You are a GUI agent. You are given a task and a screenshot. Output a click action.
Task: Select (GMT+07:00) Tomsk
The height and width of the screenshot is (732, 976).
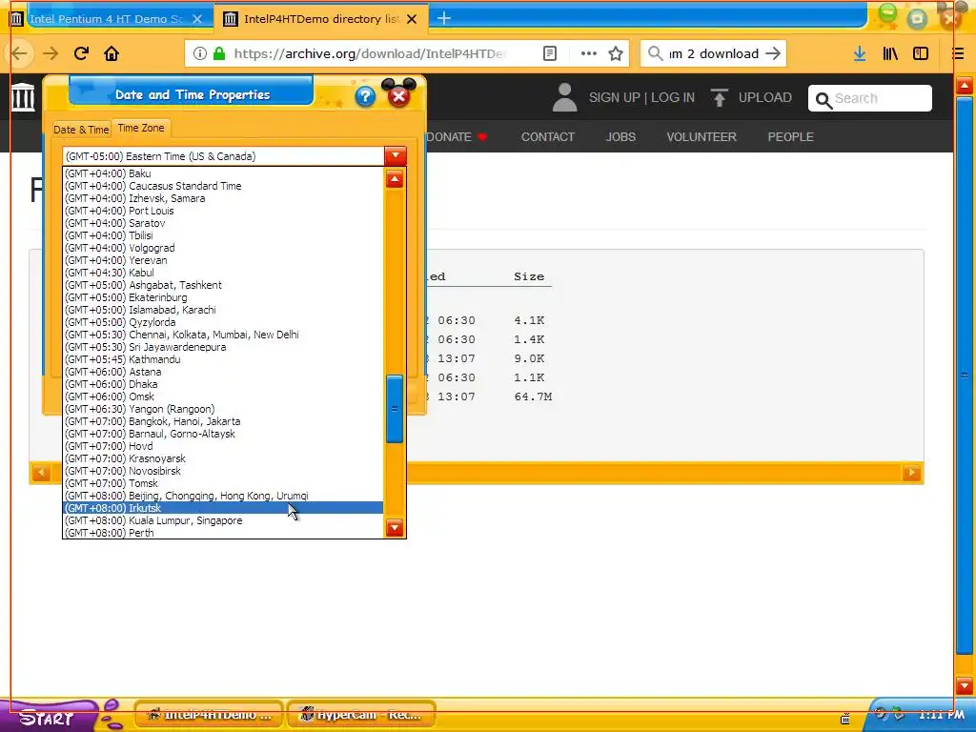(x=223, y=483)
